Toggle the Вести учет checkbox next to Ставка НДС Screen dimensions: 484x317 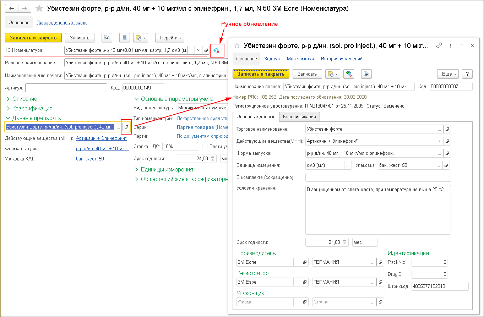205,146
